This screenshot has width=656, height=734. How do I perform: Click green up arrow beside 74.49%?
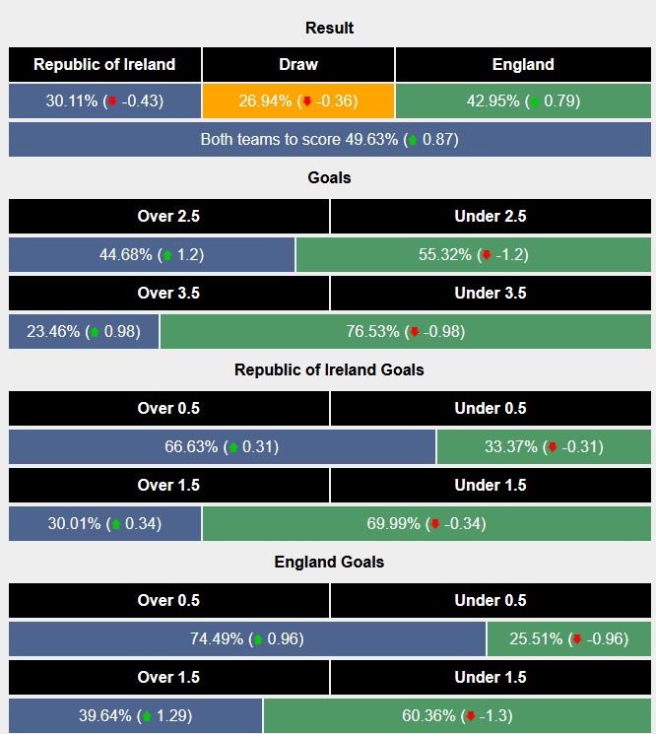tap(257, 639)
